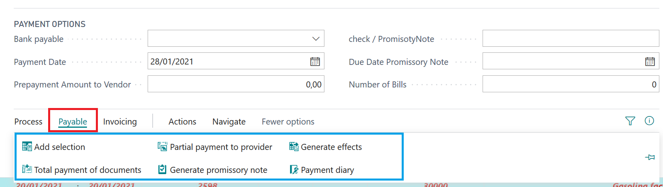Click the Number of Bills field
This screenshot has width=663, height=187.
coord(571,84)
